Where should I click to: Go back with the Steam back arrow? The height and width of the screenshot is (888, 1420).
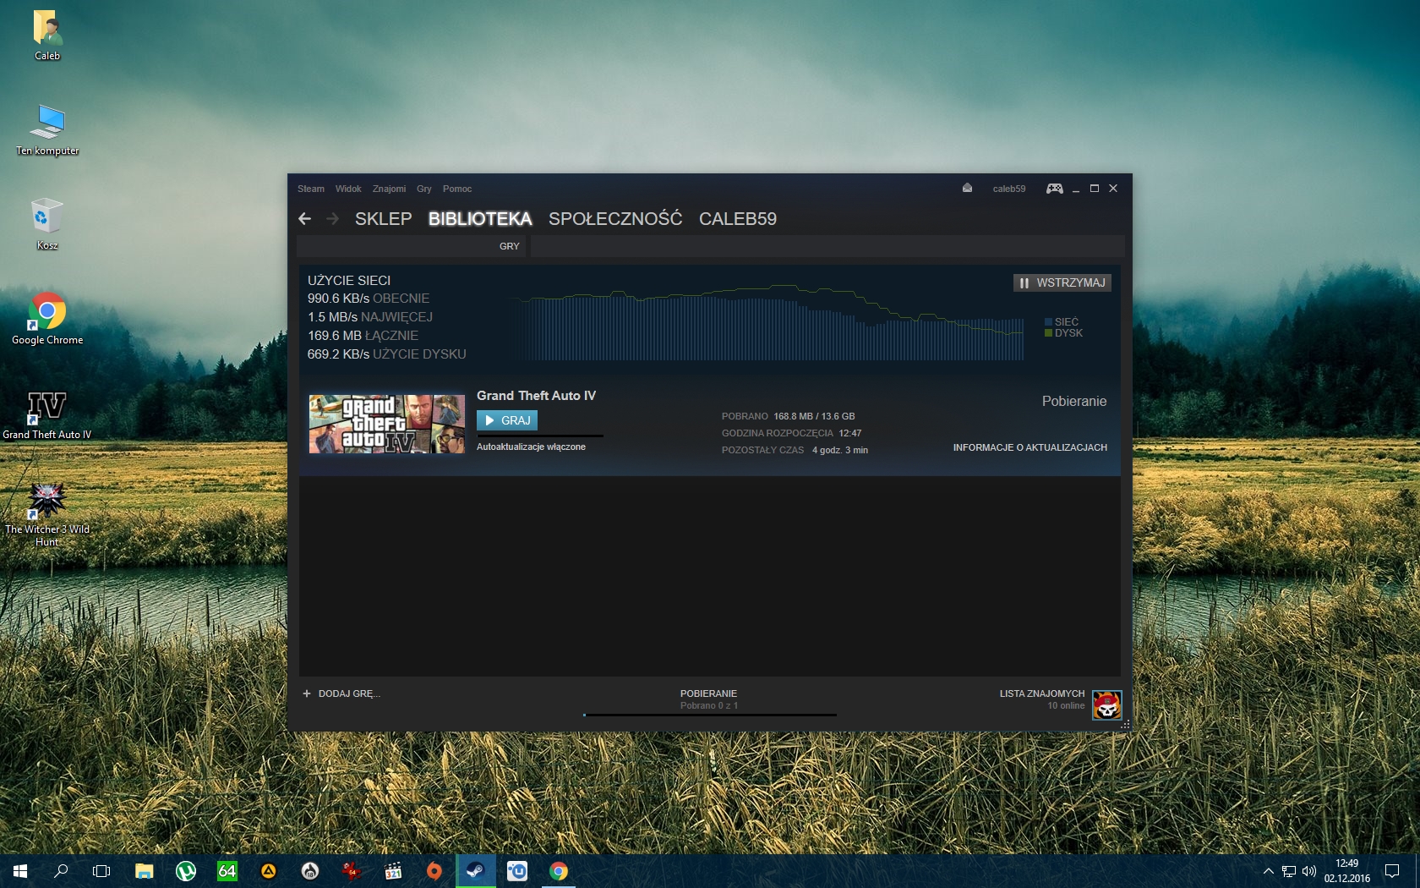[305, 219]
